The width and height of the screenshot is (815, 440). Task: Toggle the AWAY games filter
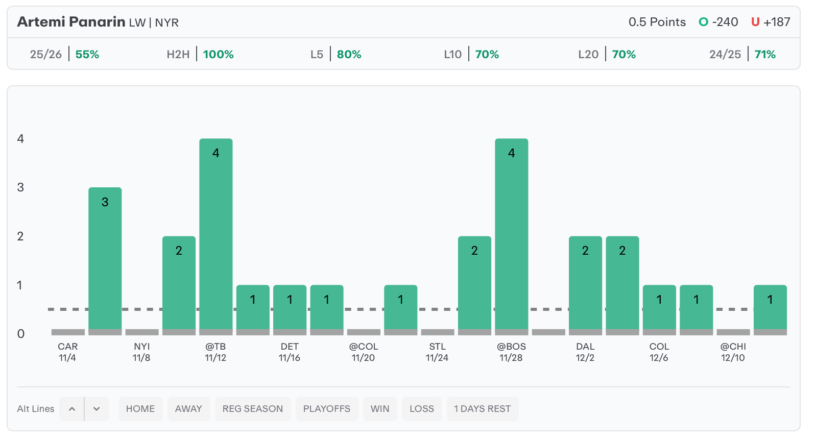click(188, 409)
